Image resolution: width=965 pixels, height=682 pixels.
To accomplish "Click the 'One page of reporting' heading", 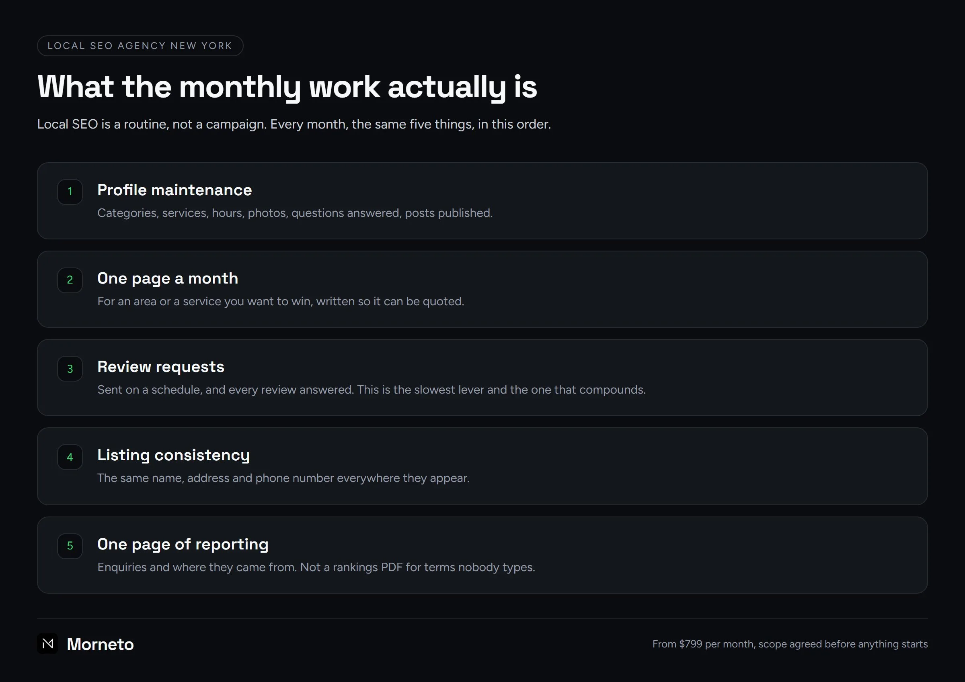I will [183, 544].
